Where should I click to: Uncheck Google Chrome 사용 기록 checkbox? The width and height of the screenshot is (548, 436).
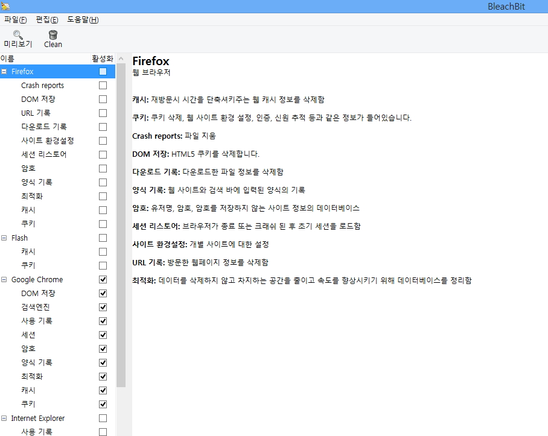[103, 321]
